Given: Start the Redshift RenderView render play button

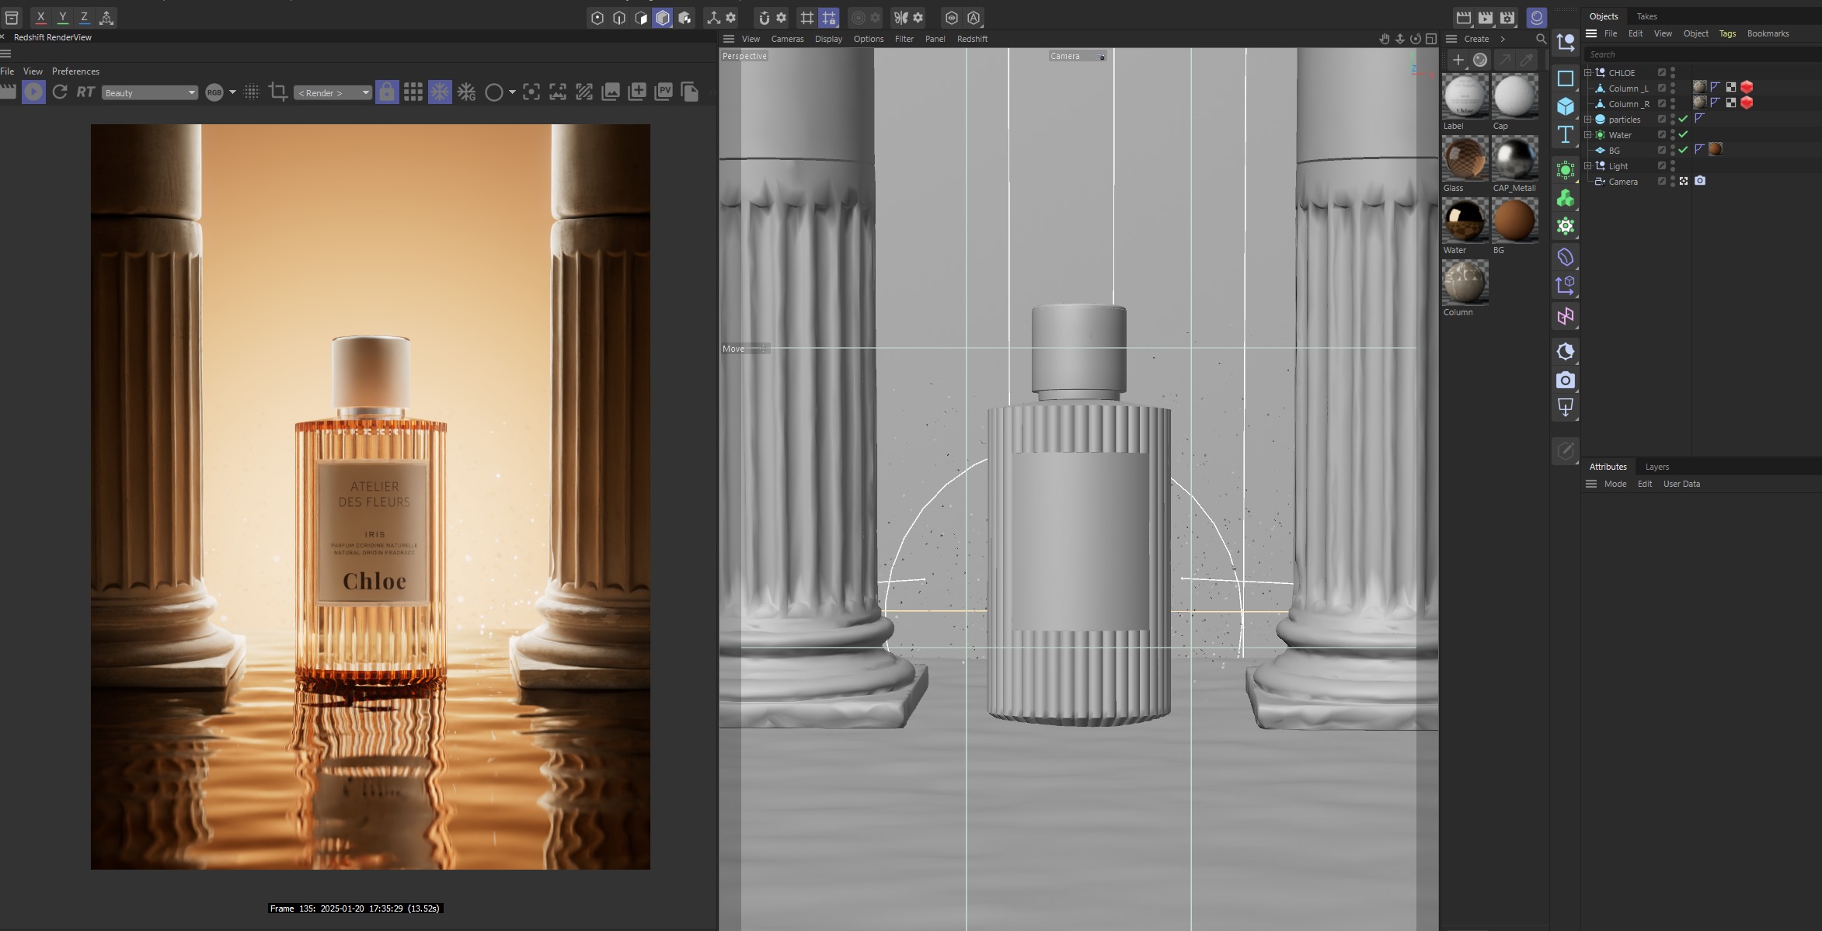Looking at the screenshot, I should coord(33,92).
